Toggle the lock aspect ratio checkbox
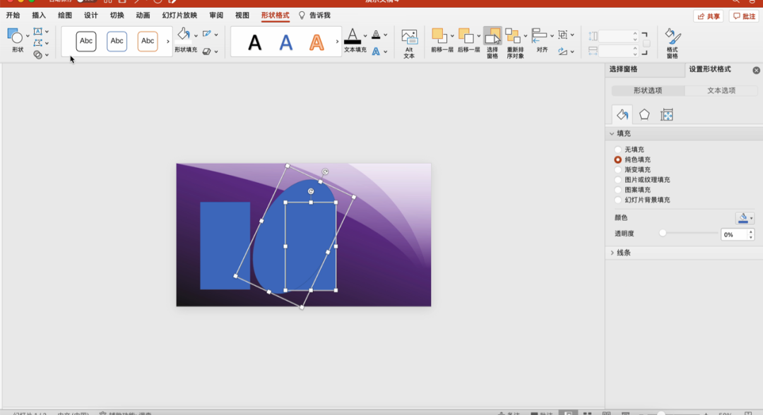 pyautogui.click(x=646, y=44)
